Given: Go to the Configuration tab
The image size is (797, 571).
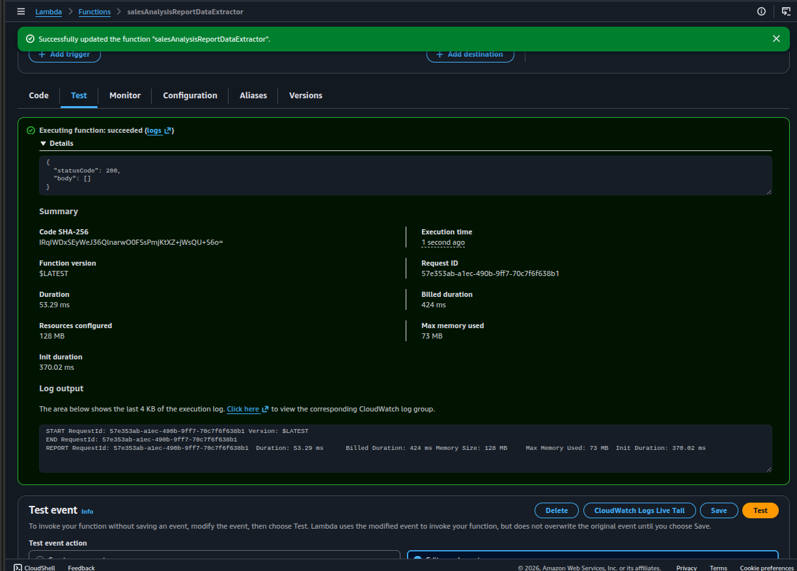Looking at the screenshot, I should pyautogui.click(x=190, y=96).
